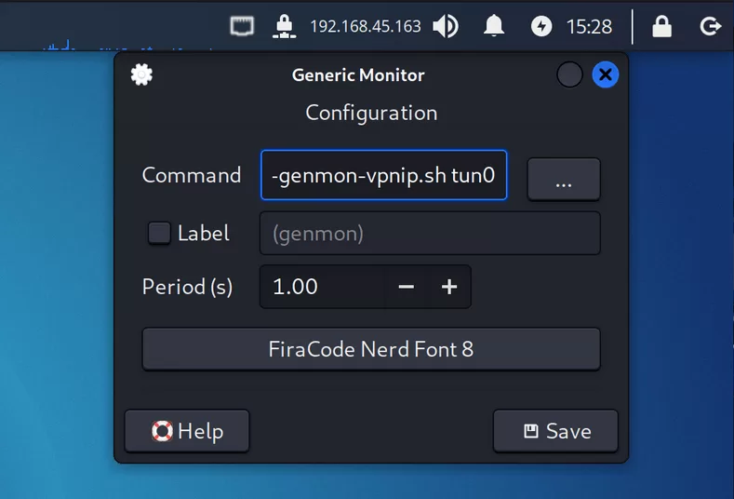Click the Save button
This screenshot has height=499, width=734.
(x=555, y=431)
